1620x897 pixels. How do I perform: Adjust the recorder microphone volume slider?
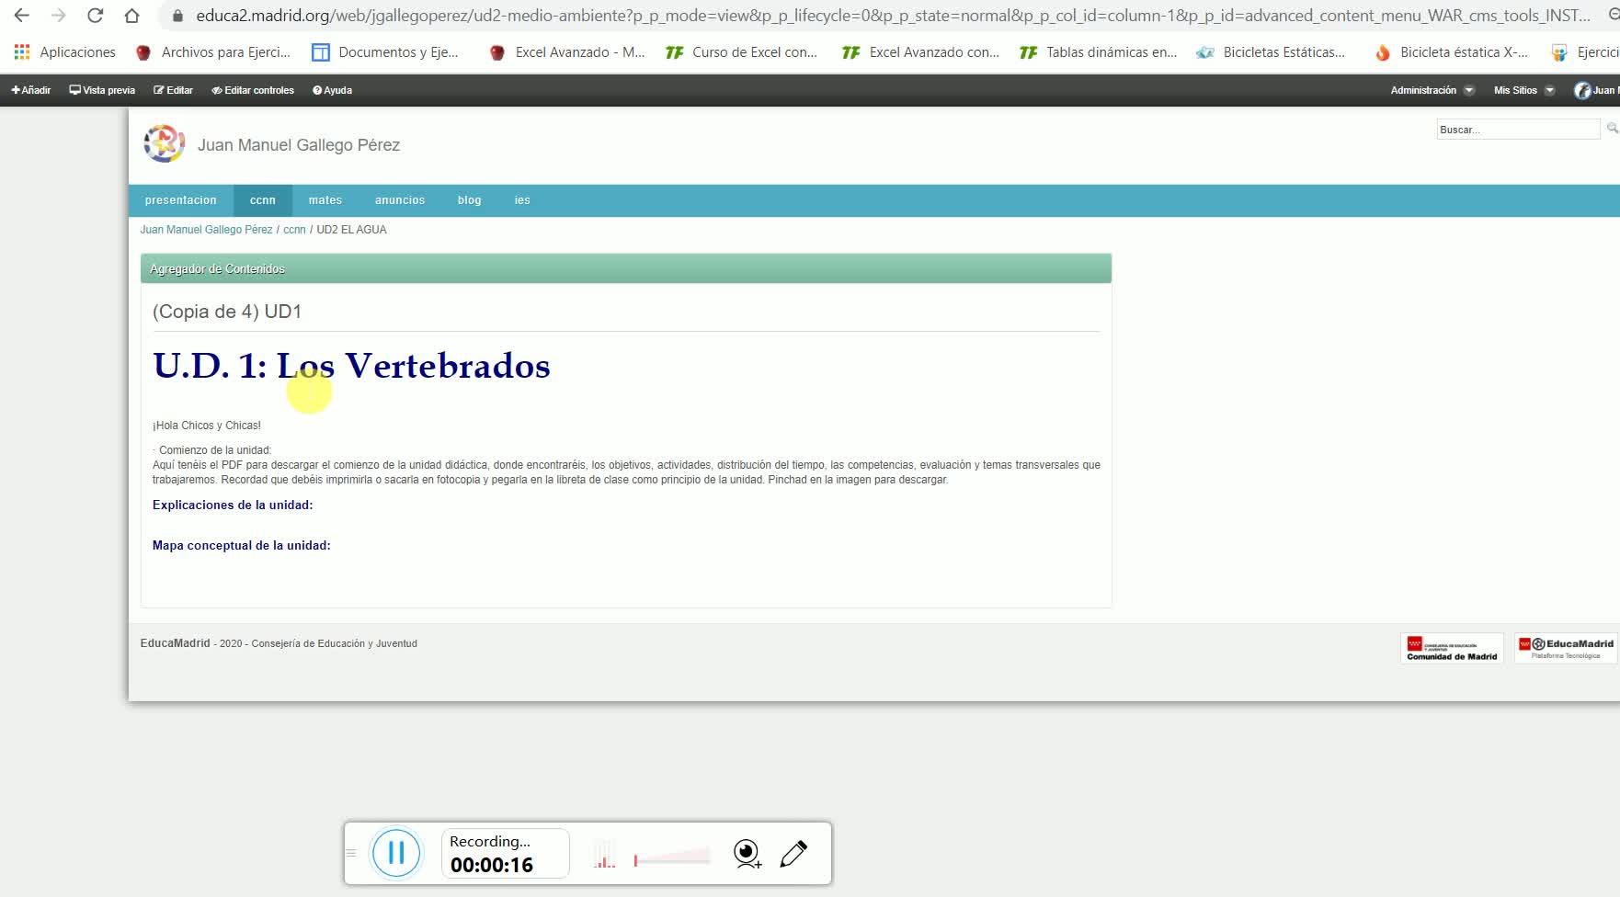tap(672, 858)
